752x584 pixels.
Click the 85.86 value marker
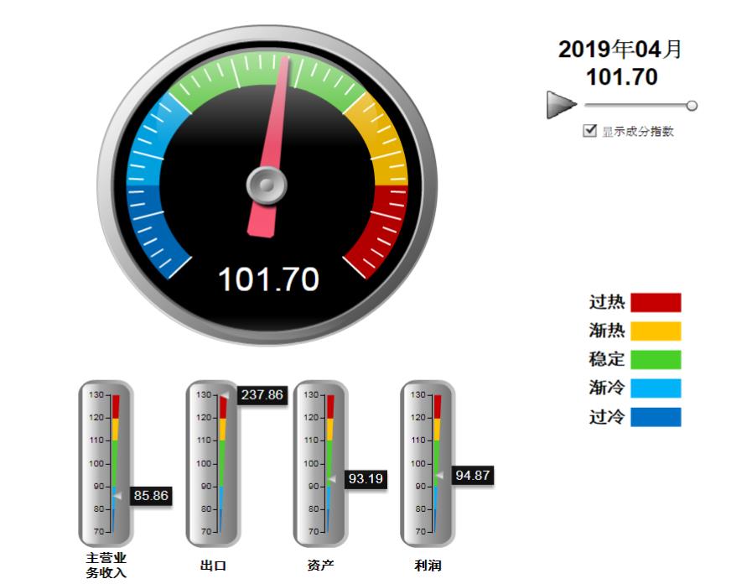151,496
